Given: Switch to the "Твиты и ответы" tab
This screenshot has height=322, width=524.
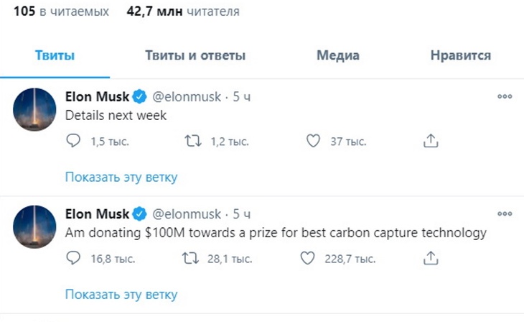Looking at the screenshot, I should [195, 55].
